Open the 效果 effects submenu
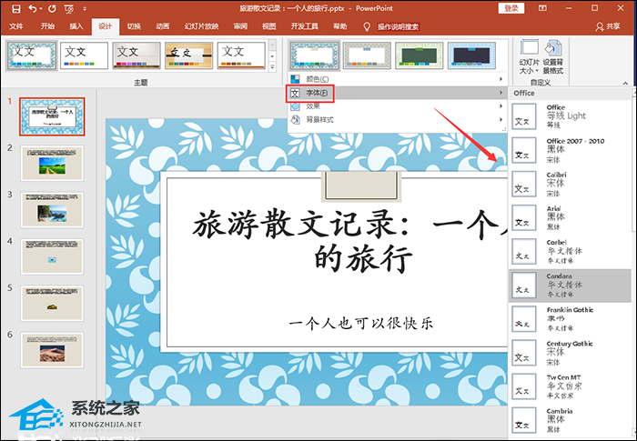 coord(398,106)
